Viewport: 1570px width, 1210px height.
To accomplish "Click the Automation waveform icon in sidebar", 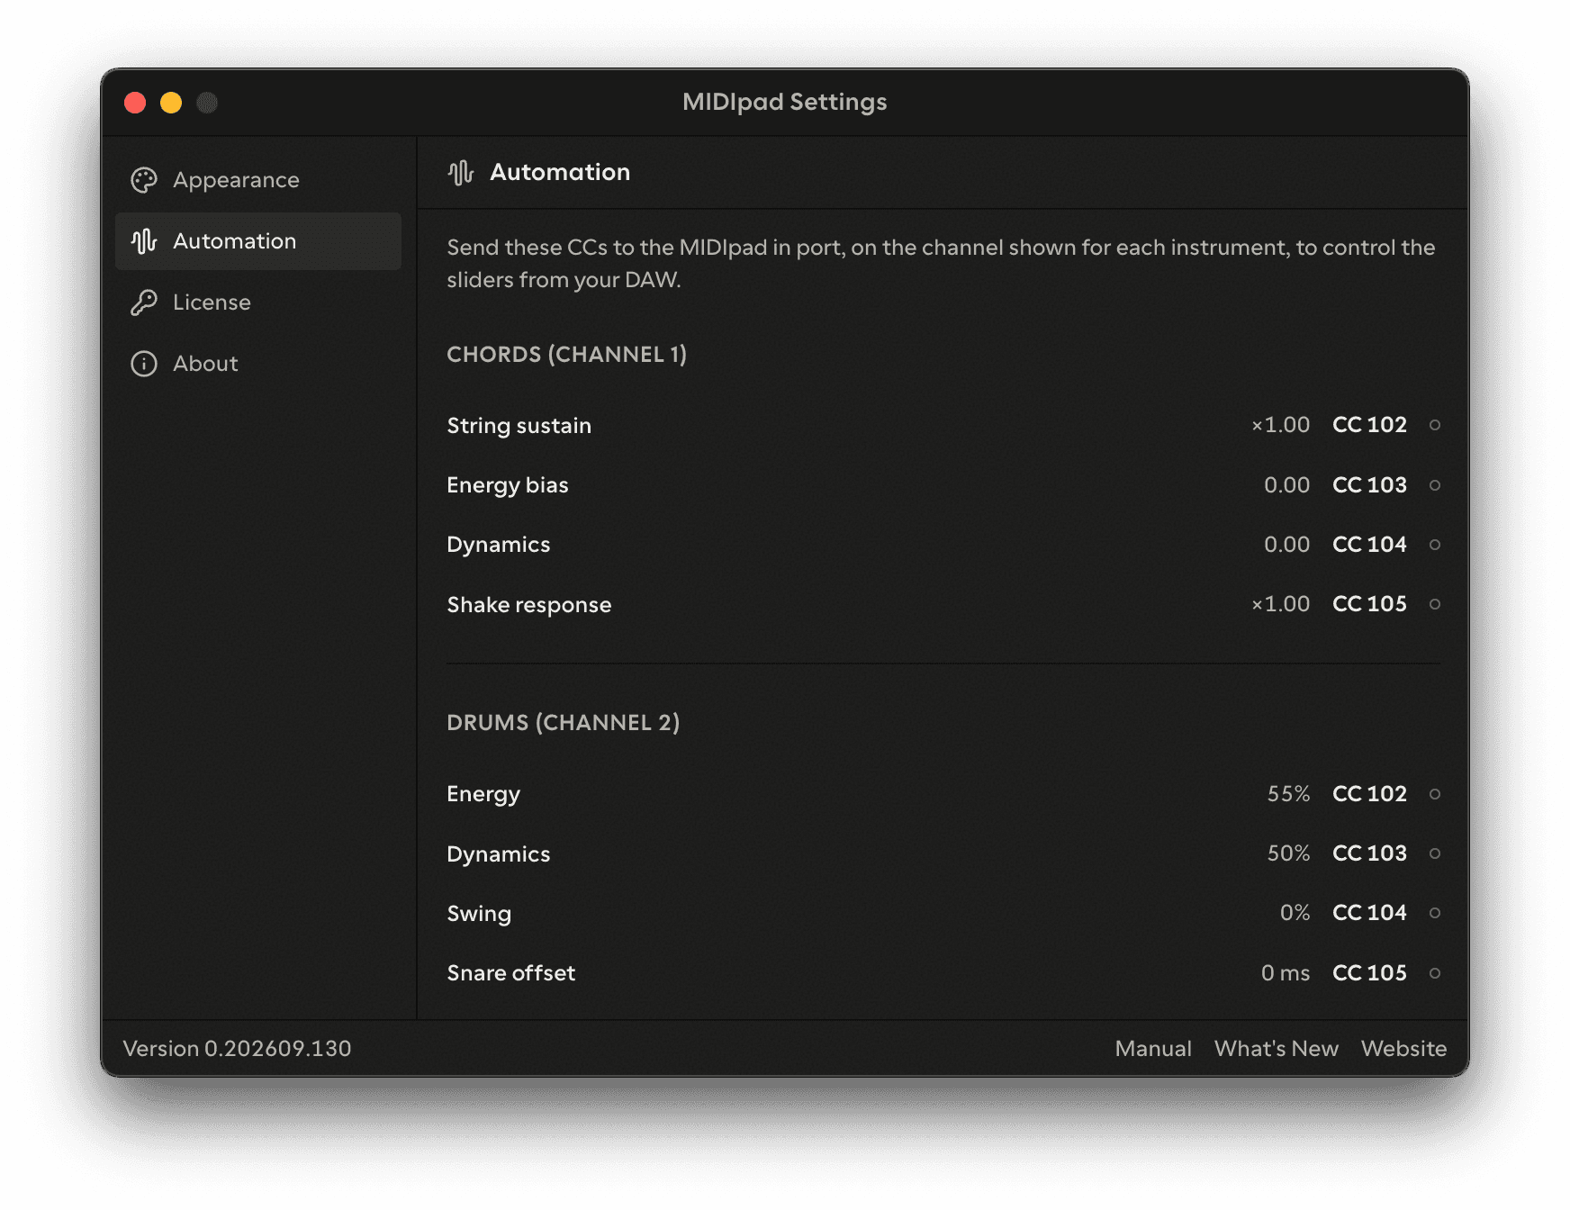I will (x=144, y=241).
